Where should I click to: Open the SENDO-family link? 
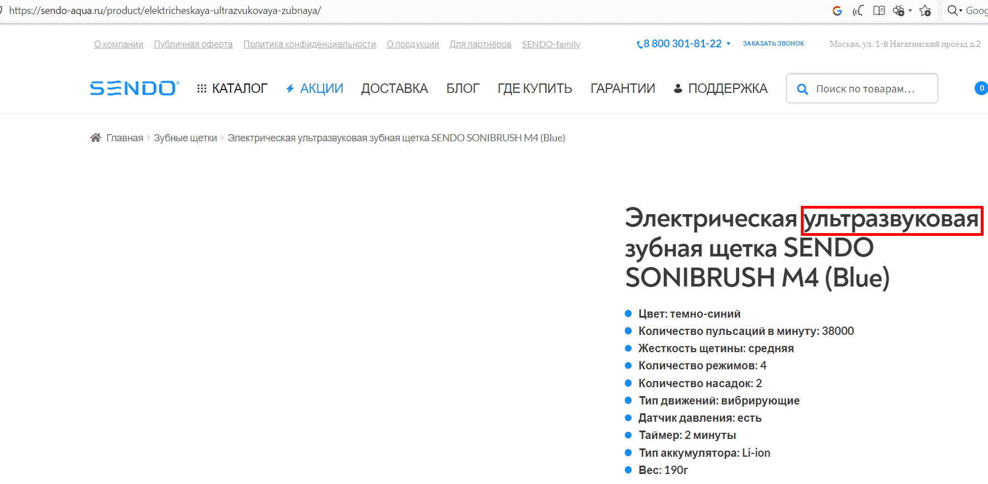(x=551, y=44)
